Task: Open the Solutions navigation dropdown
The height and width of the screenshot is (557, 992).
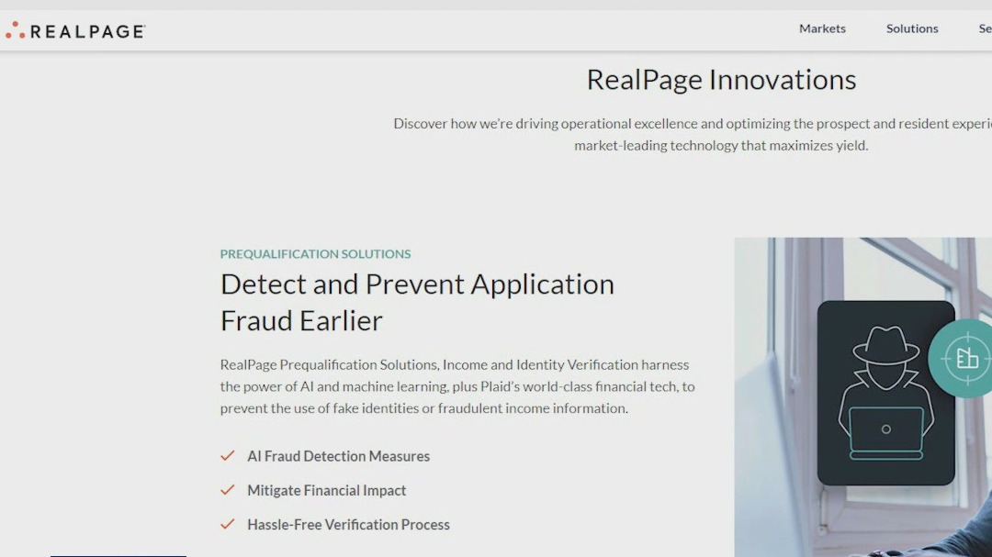Action: coord(912,28)
